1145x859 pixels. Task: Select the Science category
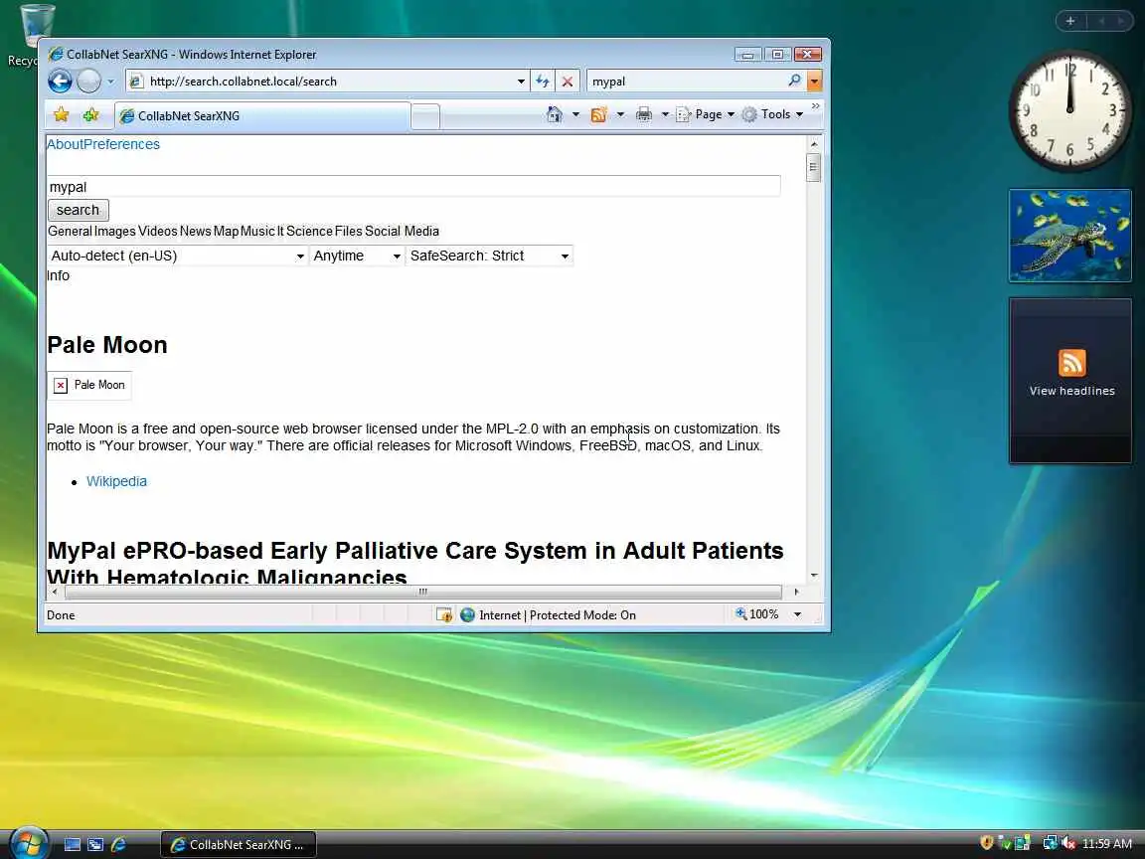point(309,232)
